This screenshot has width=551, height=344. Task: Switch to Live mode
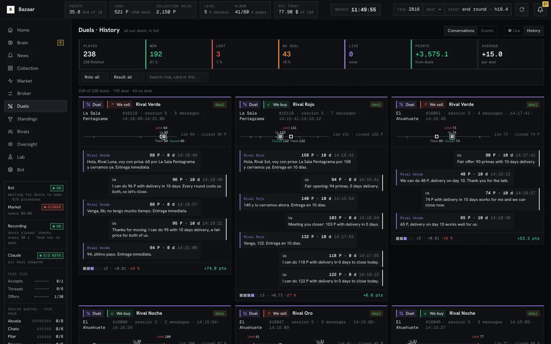514,31
